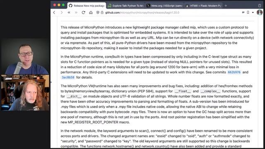Click the Talk Python tab favicon
The image size is (265, 149).
(x=109, y=6)
